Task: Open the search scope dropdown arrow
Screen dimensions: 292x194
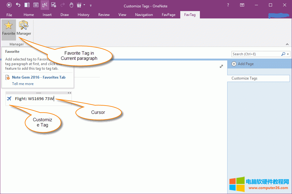Action: pos(288,54)
